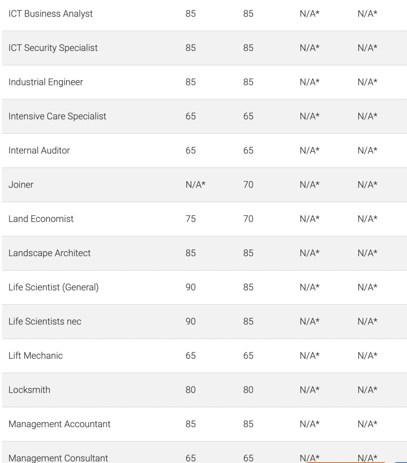
Task: Select the Locksmith occupation name
Action: [x=29, y=390]
